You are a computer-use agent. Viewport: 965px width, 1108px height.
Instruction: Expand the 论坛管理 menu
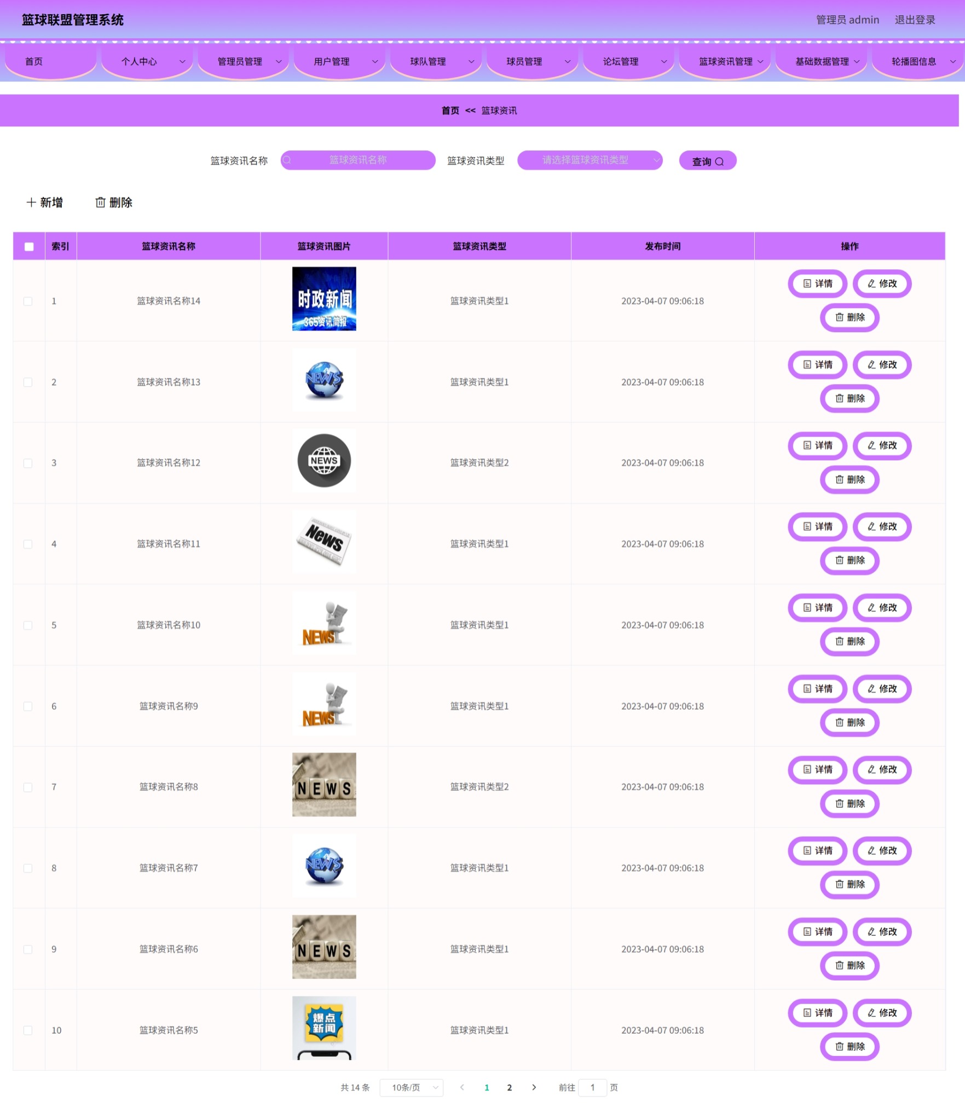[628, 61]
